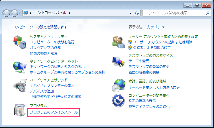Click the Clock, Language, Region globe icon
The image size is (214, 128).
point(118,85)
